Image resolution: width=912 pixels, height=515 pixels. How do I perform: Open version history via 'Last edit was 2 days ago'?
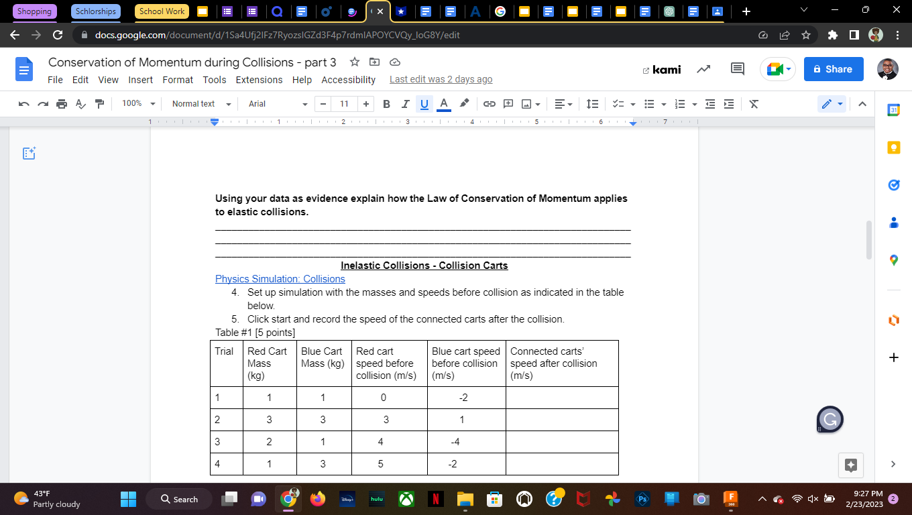click(x=441, y=78)
